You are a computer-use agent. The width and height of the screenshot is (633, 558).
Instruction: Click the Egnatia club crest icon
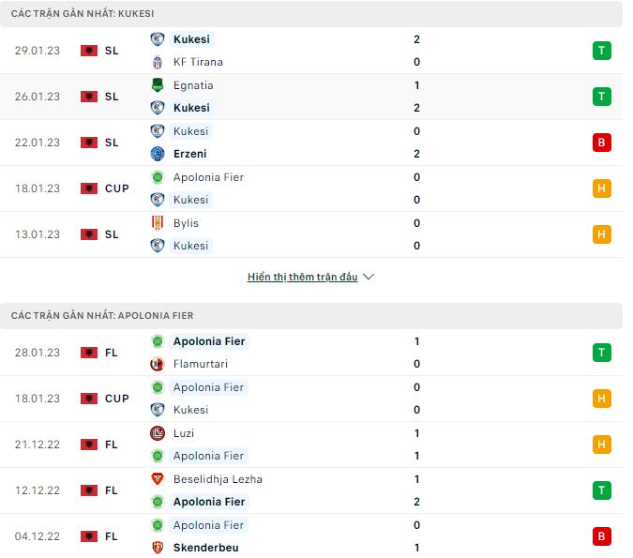[157, 85]
